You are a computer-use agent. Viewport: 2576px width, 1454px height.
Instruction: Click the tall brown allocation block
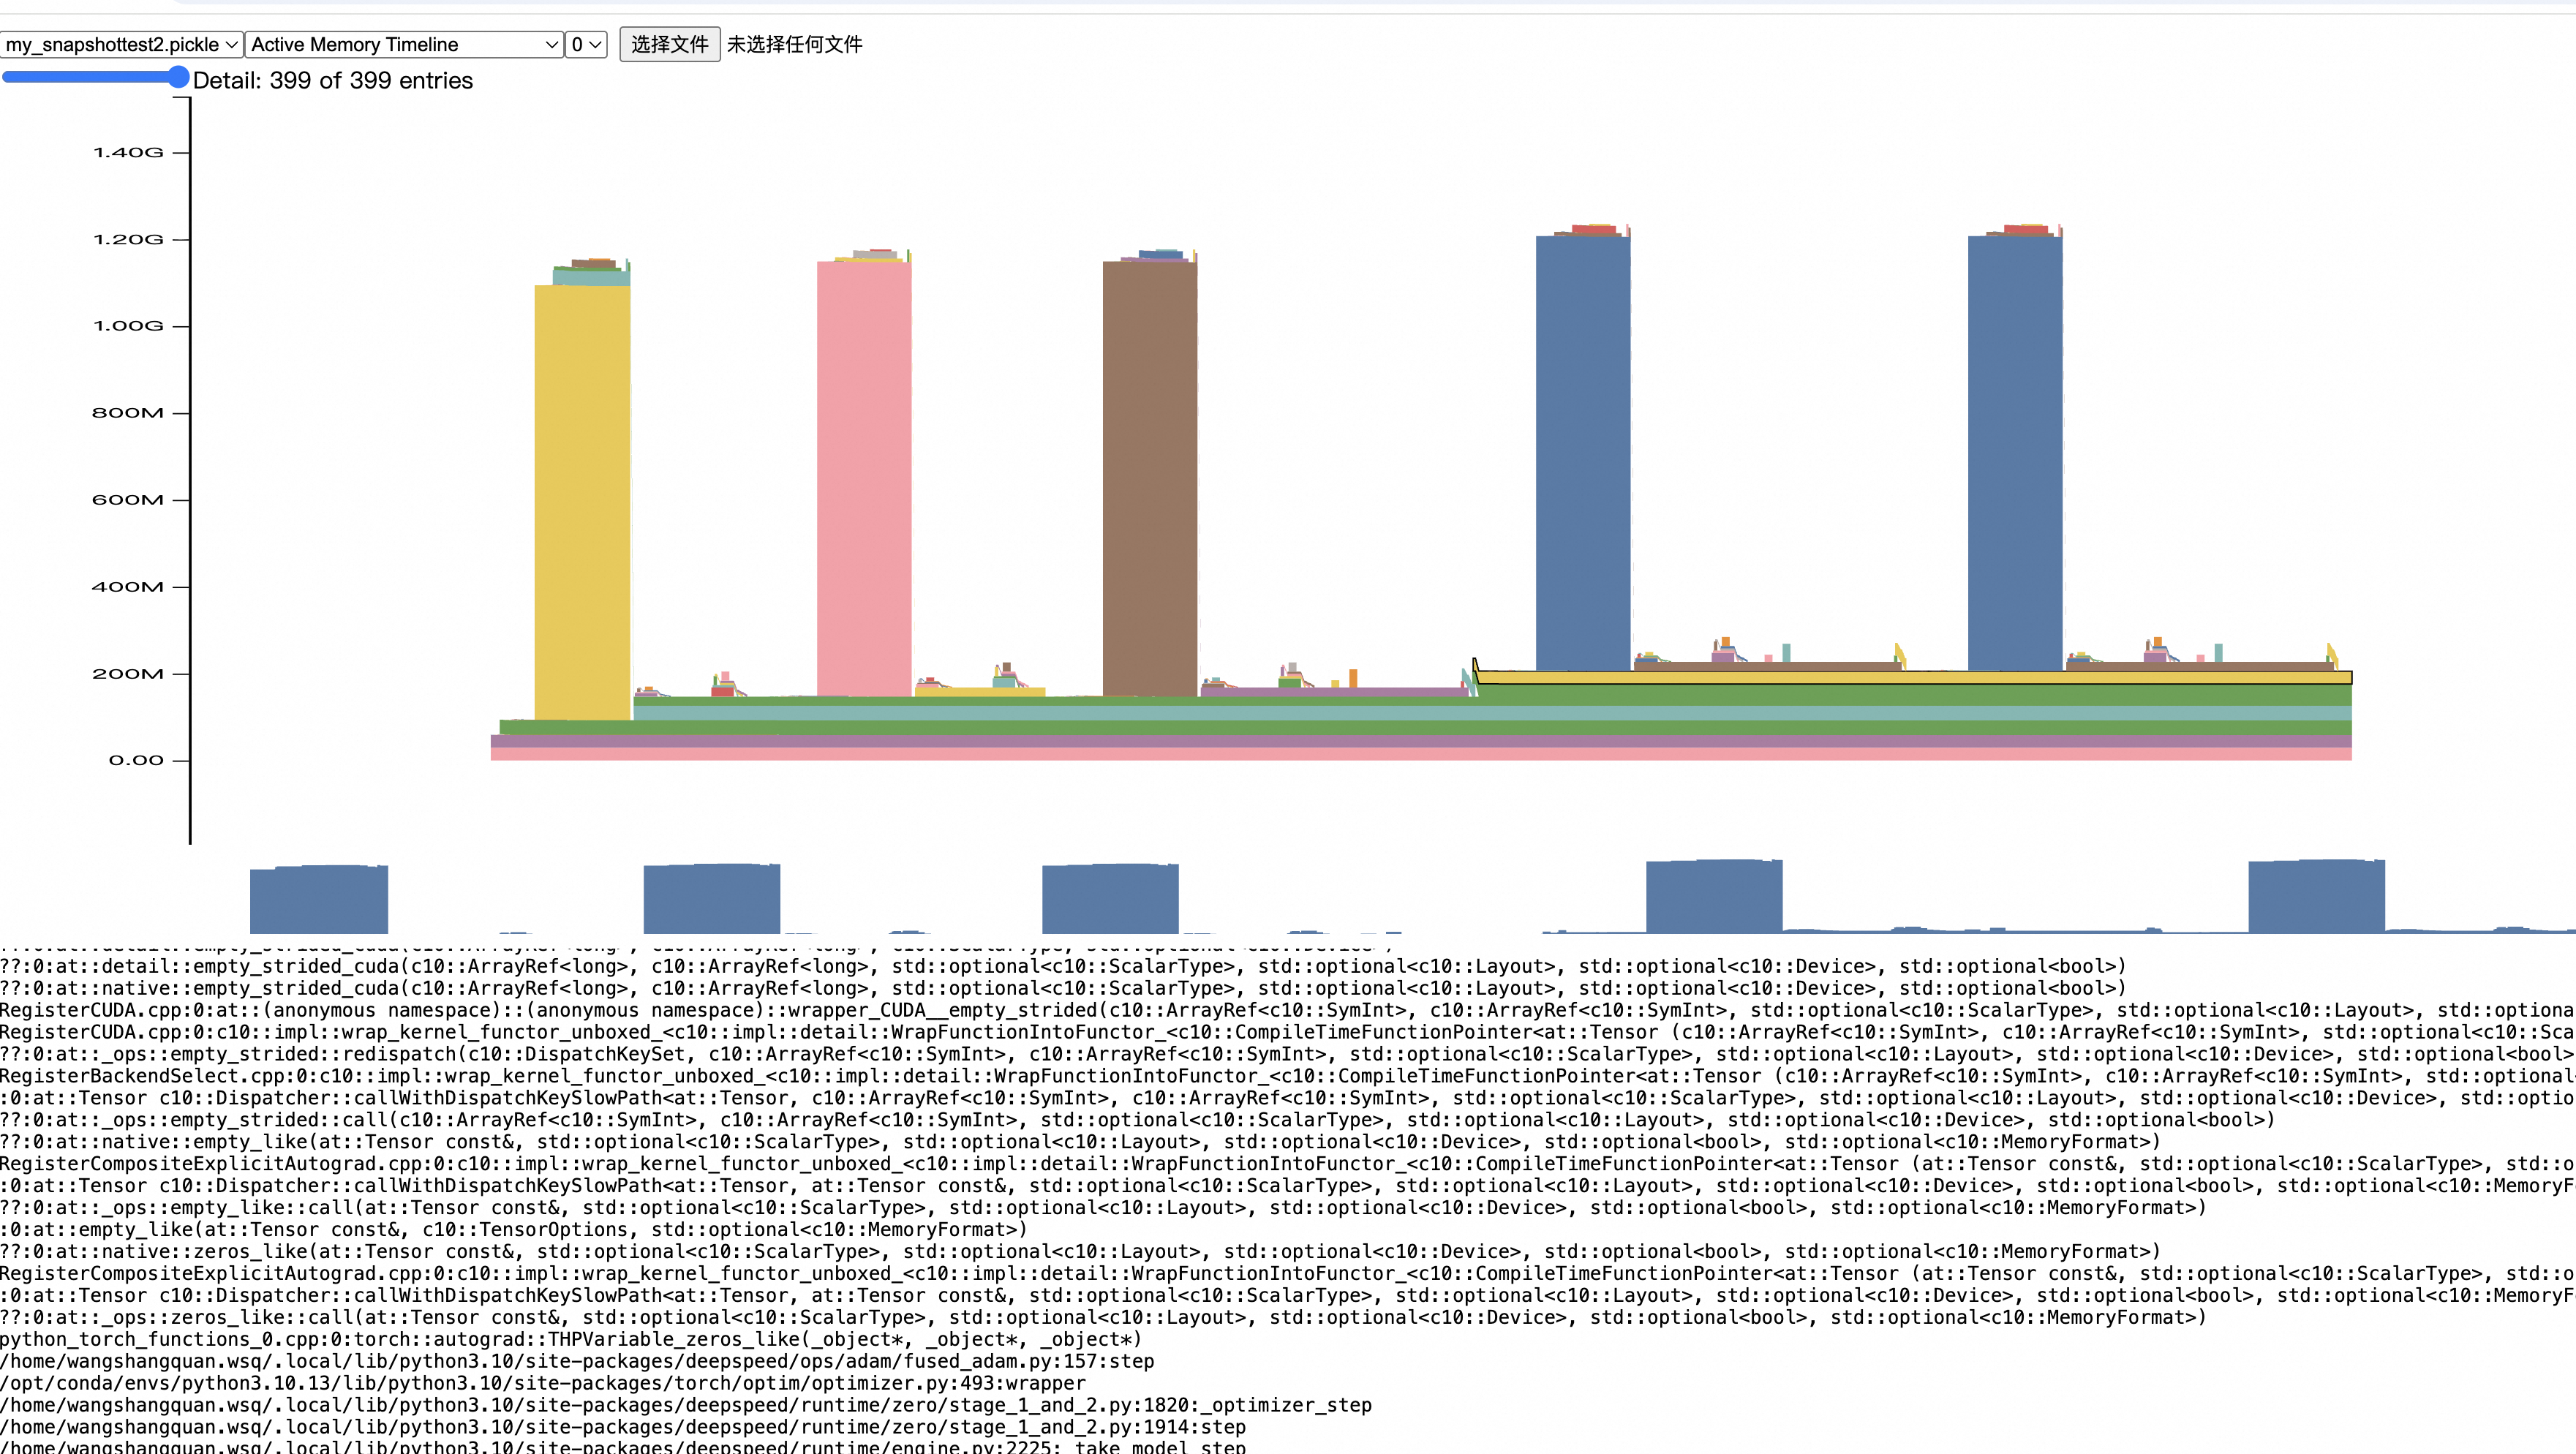point(1149,480)
